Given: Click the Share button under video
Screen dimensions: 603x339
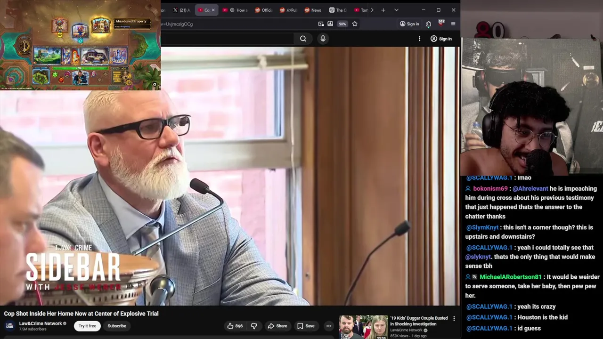Looking at the screenshot, I should (x=277, y=326).
